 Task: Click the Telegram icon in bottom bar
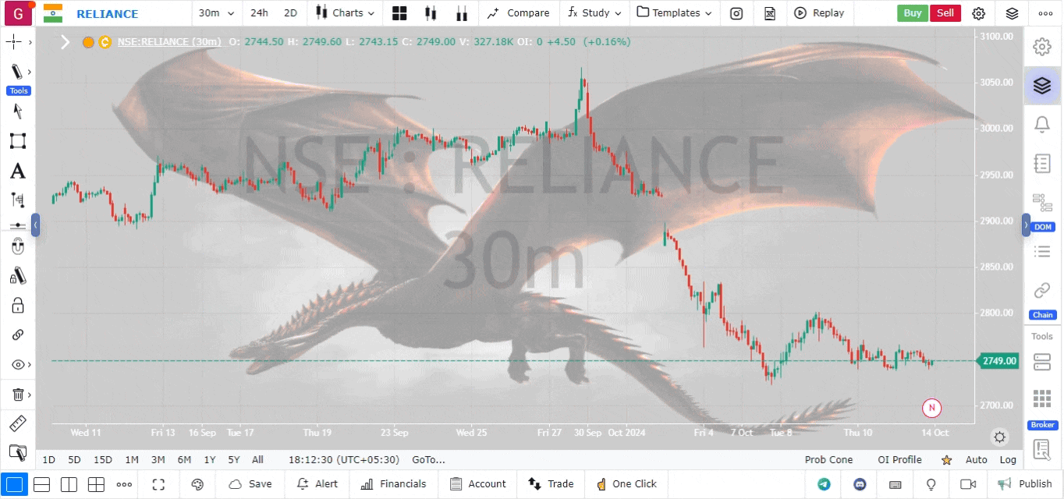click(x=824, y=484)
